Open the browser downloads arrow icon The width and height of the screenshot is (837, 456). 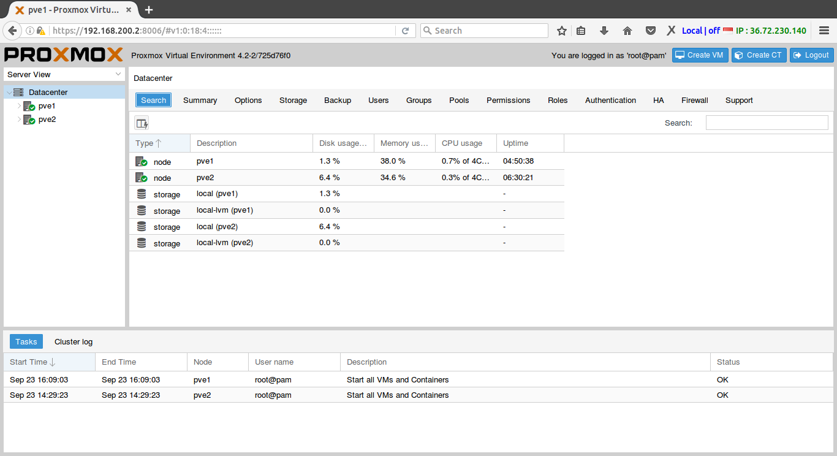click(604, 31)
